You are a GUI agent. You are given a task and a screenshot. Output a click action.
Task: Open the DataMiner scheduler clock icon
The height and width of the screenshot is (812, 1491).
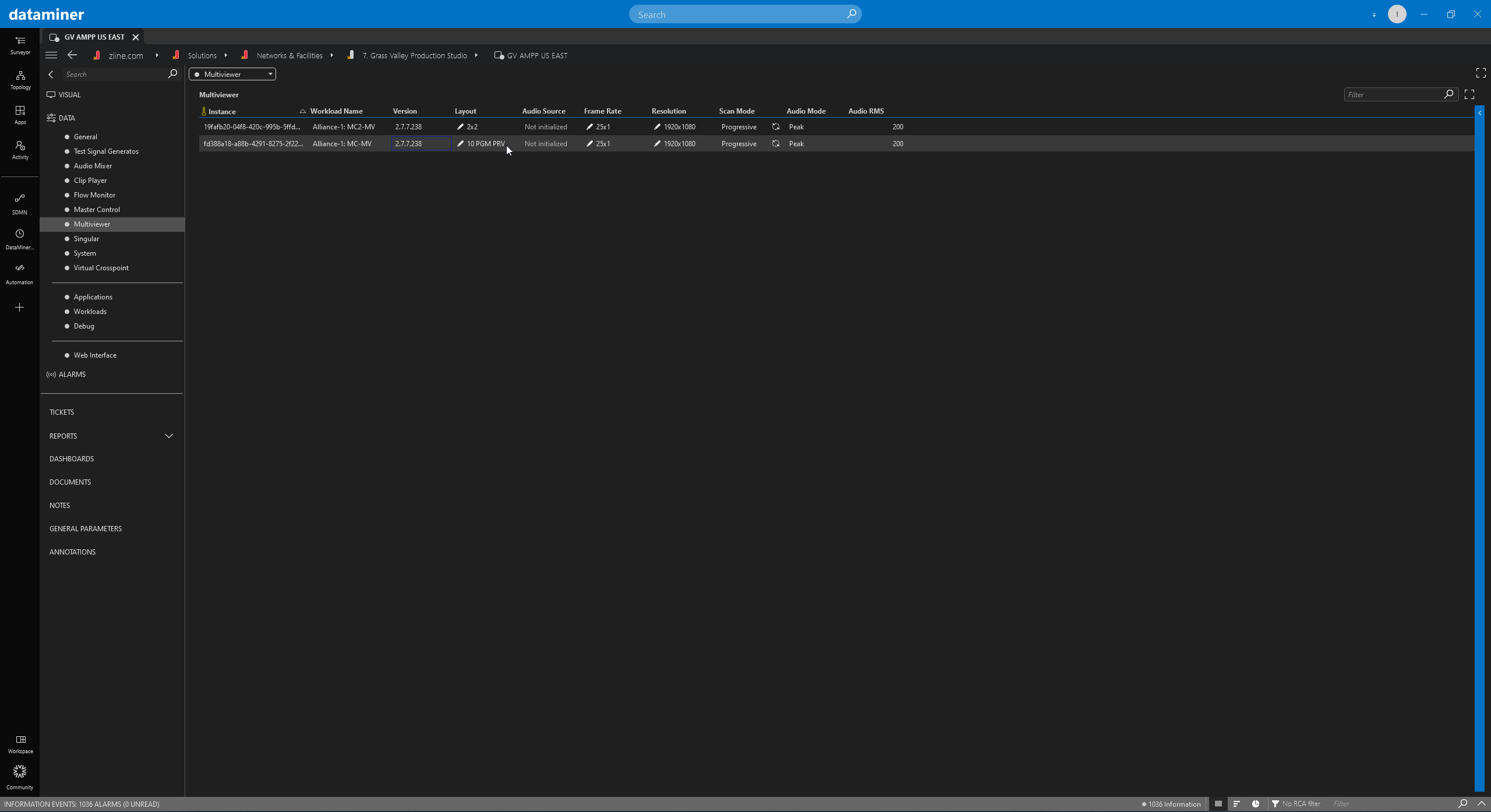(20, 239)
